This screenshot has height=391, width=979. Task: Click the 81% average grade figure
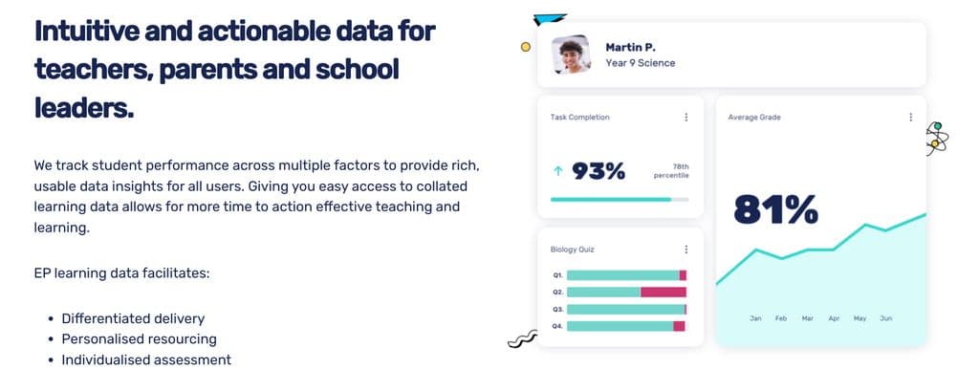tap(776, 209)
